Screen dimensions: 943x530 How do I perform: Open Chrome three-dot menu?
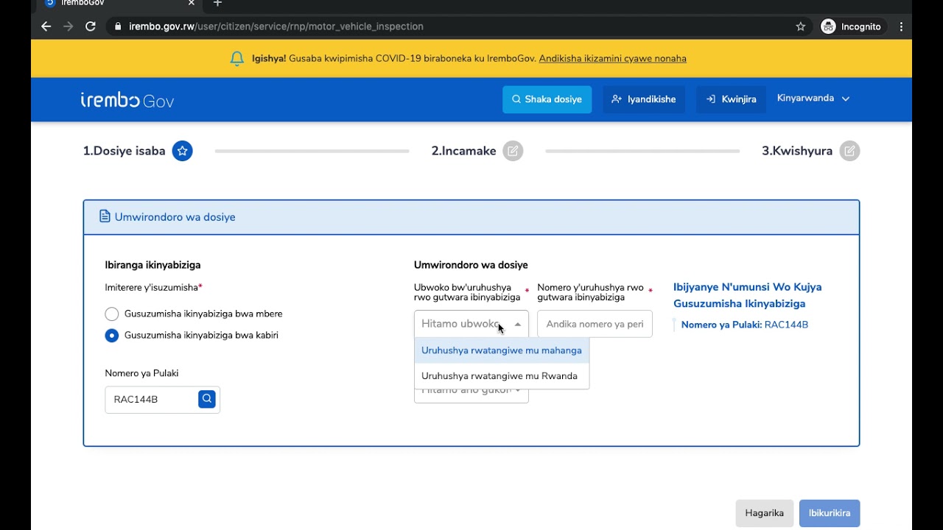pyautogui.click(x=901, y=26)
